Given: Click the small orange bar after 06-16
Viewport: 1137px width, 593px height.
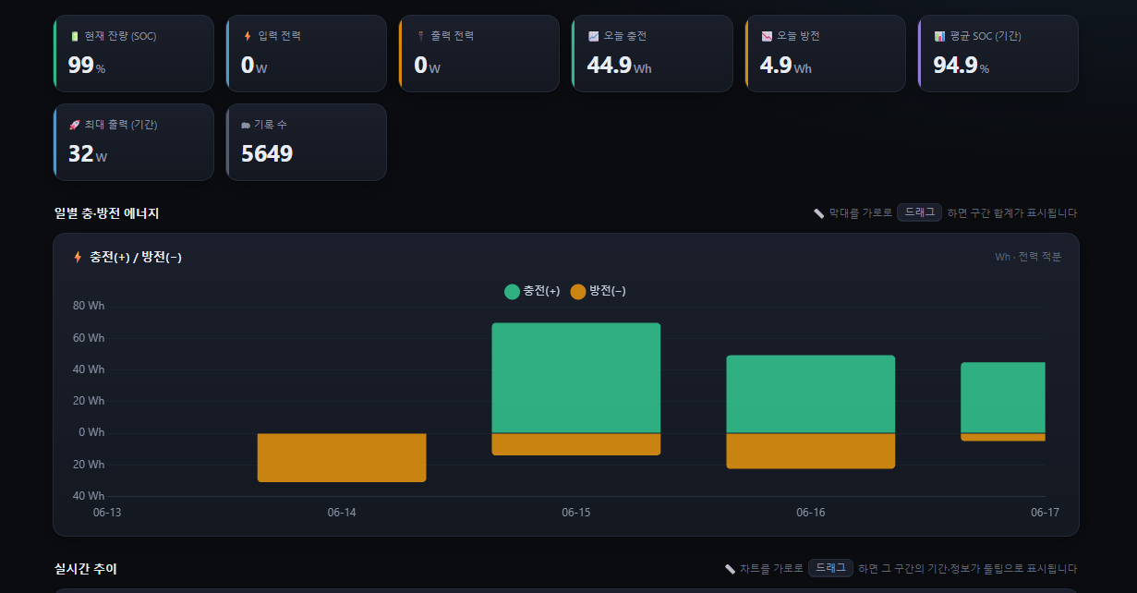Looking at the screenshot, I should pos(1003,437).
